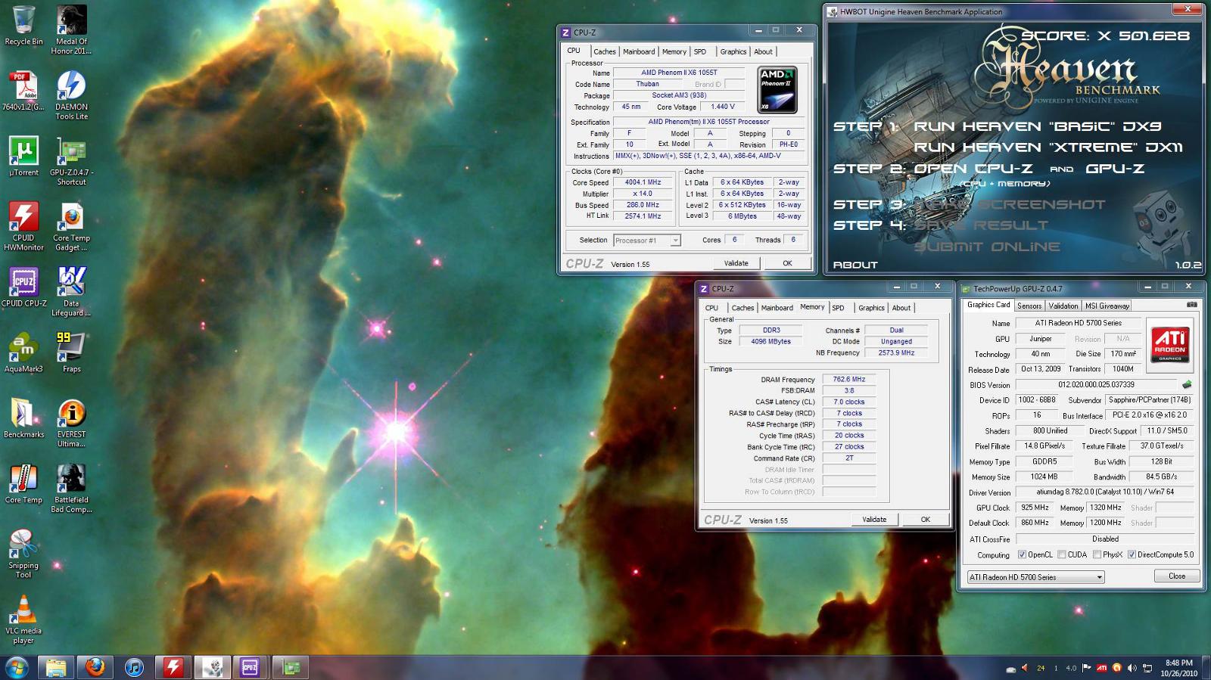This screenshot has height=680, width=1211.
Task: Launch Core Temp Gadget icon
Action: pyautogui.click(x=71, y=225)
